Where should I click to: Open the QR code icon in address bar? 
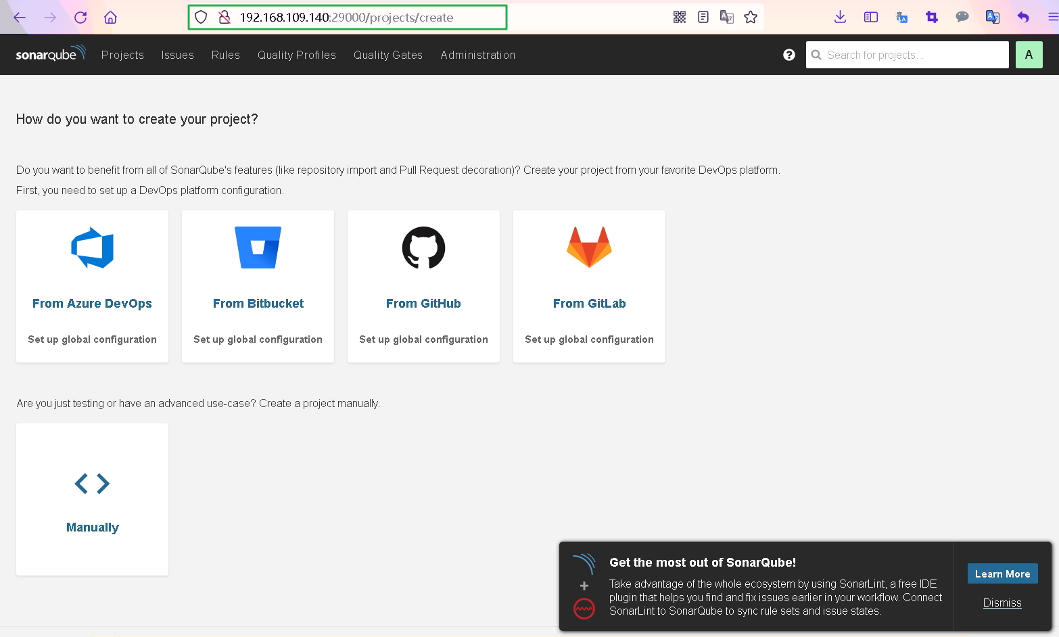(x=680, y=18)
